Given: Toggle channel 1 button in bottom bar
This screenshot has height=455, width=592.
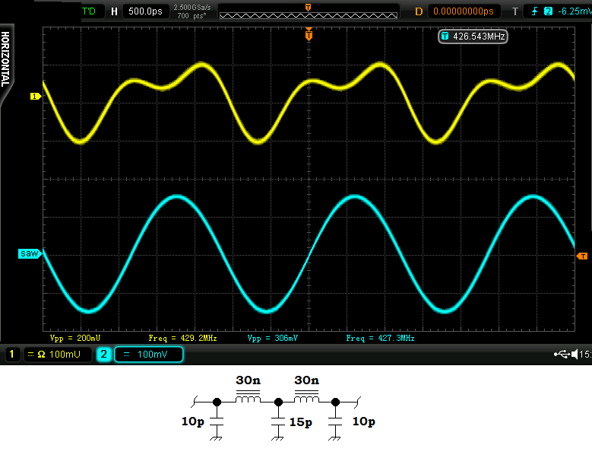Looking at the screenshot, I should tap(11, 354).
